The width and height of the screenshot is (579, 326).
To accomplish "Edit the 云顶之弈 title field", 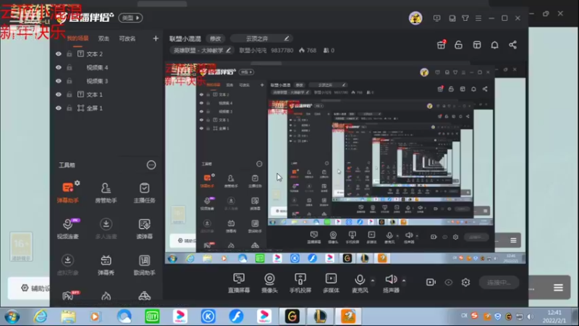I will point(261,38).
